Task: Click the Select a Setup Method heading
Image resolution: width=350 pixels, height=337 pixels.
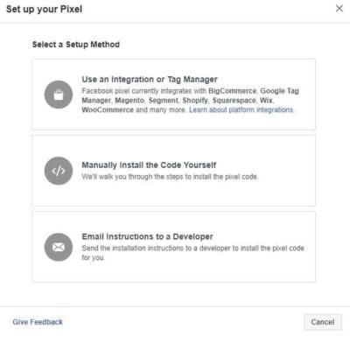Action: (x=76, y=45)
